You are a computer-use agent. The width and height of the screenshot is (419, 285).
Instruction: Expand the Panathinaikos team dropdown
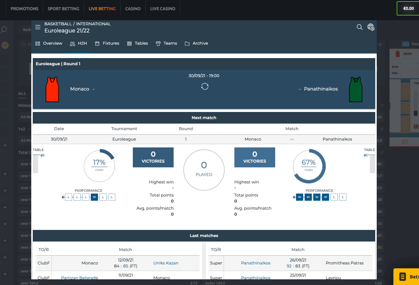pyautogui.click(x=300, y=89)
